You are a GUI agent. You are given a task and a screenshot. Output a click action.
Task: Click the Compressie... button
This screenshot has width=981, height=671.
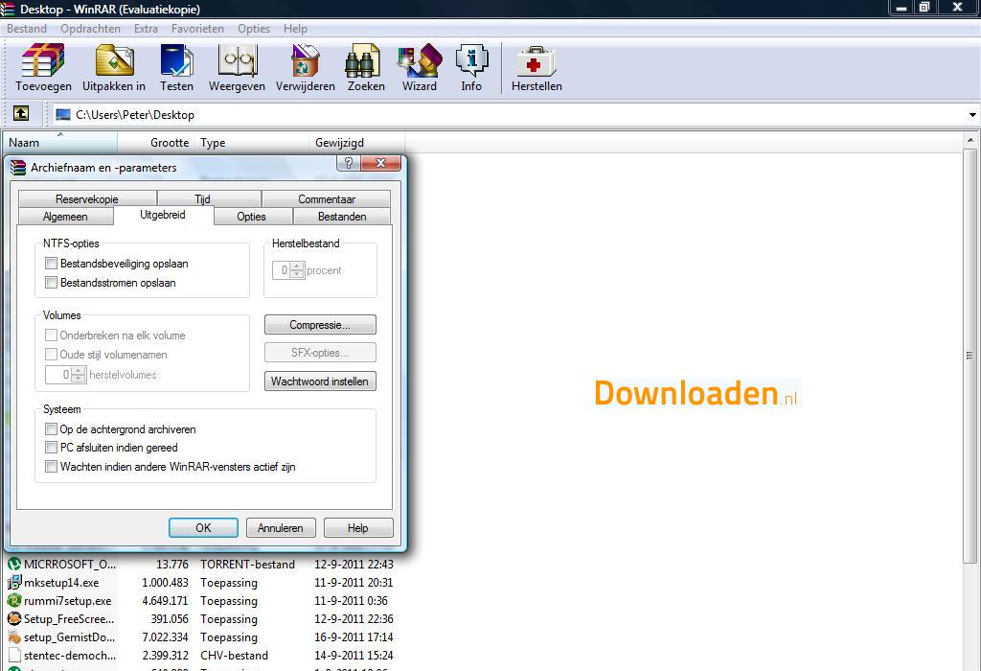tap(320, 325)
